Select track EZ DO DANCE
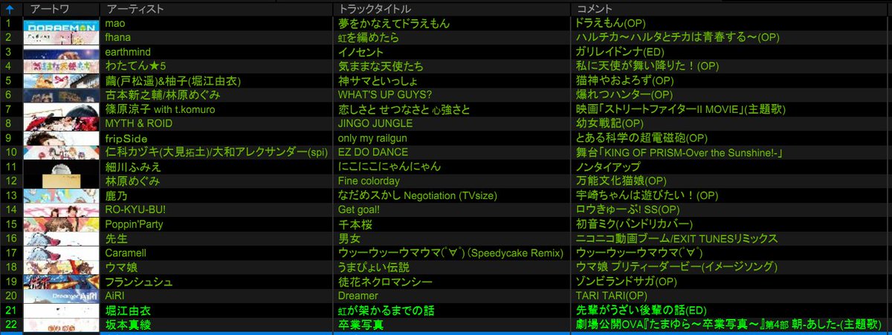The image size is (892, 335). [373, 152]
